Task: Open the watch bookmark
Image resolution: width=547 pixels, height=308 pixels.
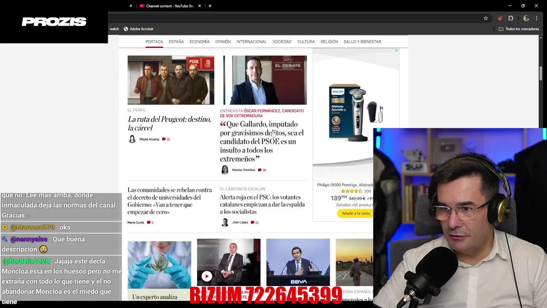Action: [114, 29]
